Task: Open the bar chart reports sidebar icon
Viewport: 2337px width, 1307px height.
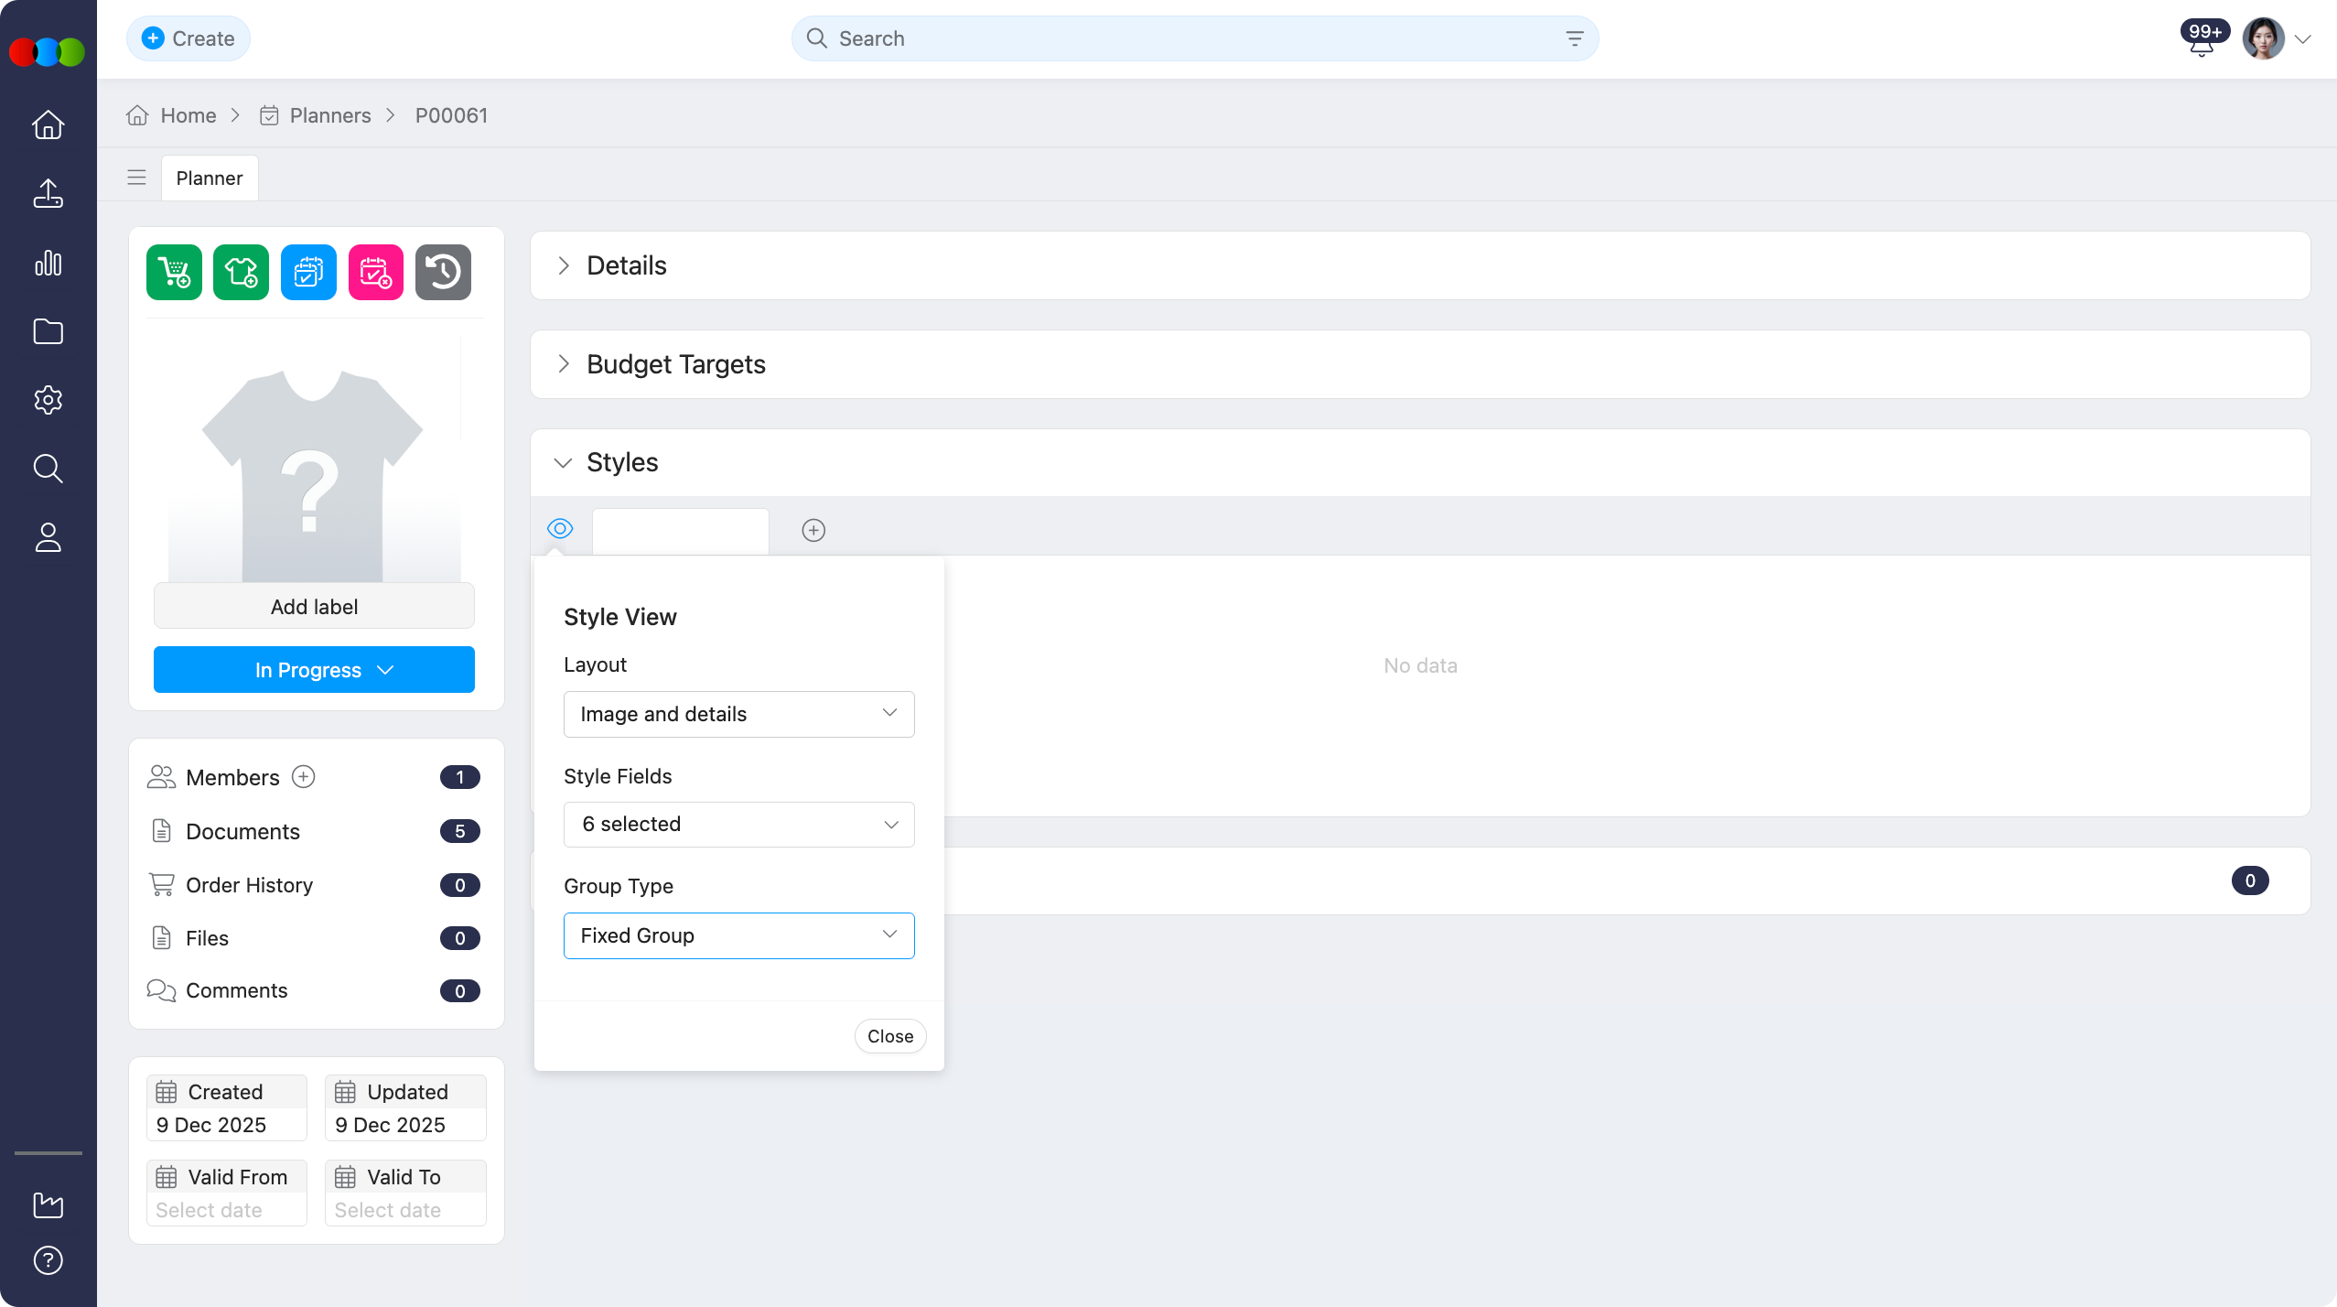Action: coord(48,263)
